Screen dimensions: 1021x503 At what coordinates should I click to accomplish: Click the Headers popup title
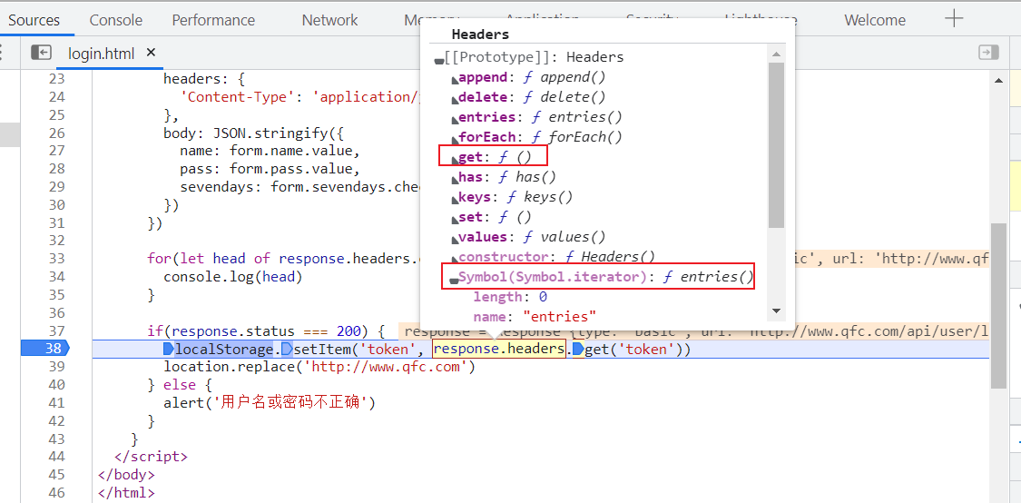tap(480, 34)
